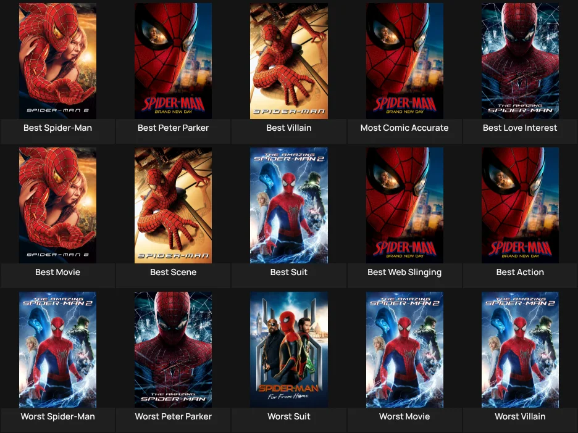
Task: Open the Best Villain poster image
Action: pyautogui.click(x=289, y=61)
